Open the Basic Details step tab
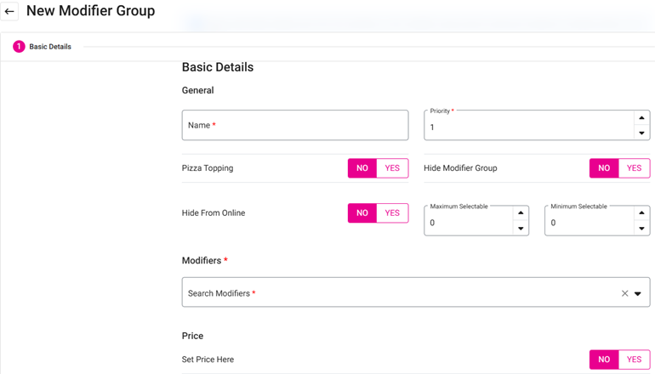This screenshot has height=374, width=655. click(x=50, y=47)
